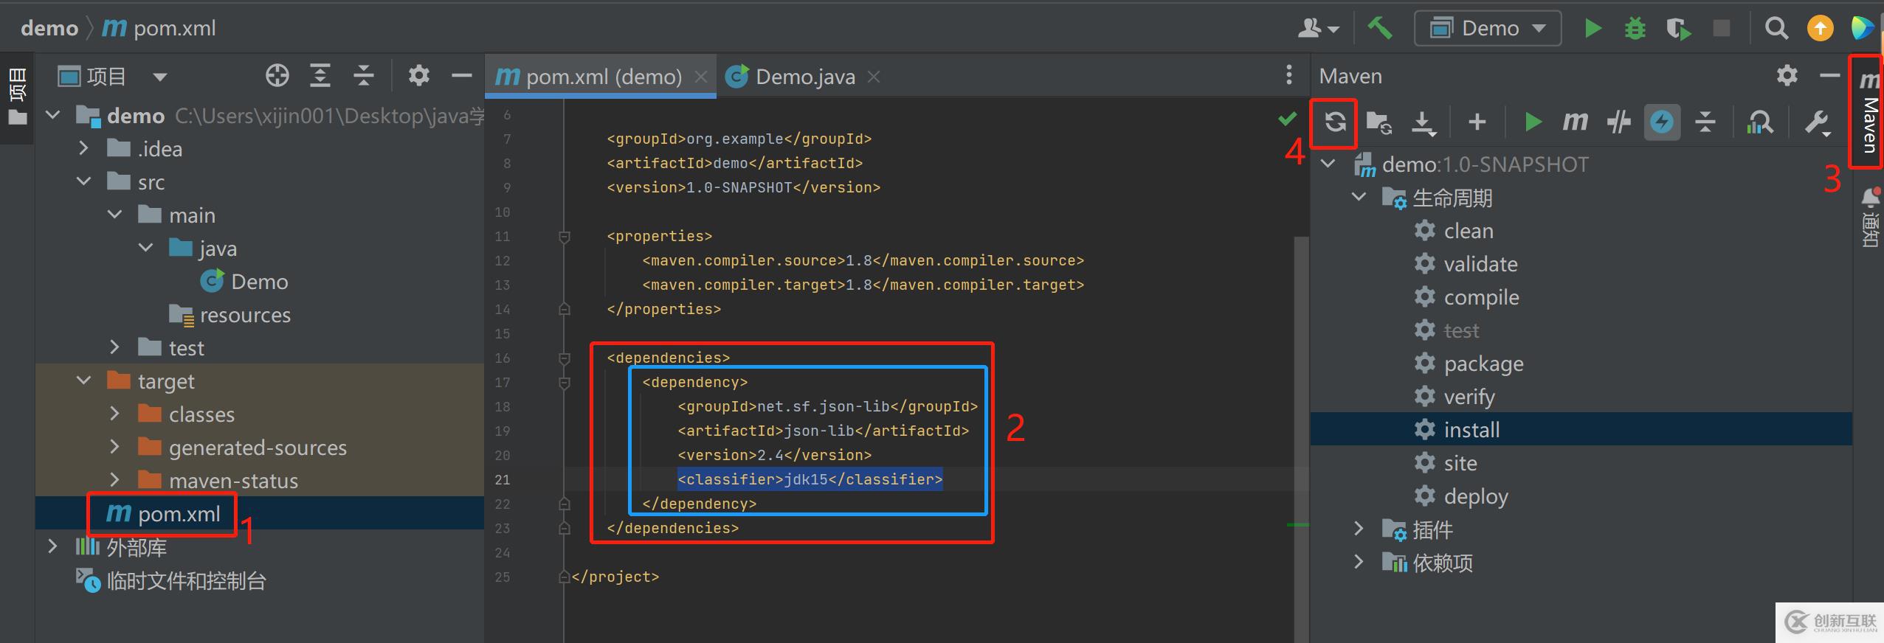Select Opened File target icon in project panel
1884x643 pixels.
[x=277, y=75]
